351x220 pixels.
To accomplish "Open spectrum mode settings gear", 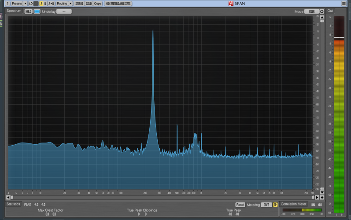I will [x=322, y=11].
